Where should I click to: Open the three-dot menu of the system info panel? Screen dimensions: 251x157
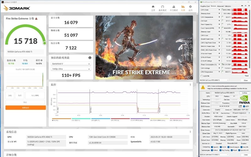pos(190,132)
